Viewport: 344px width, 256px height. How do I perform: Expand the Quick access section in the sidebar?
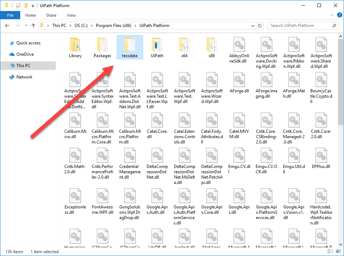[x=5, y=43]
